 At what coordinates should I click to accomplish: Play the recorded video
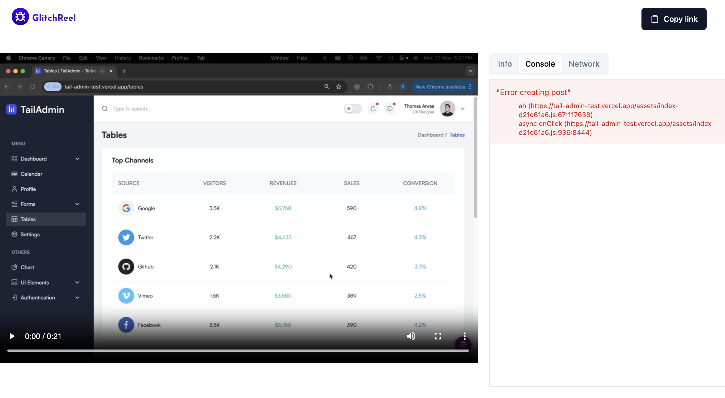pos(12,336)
